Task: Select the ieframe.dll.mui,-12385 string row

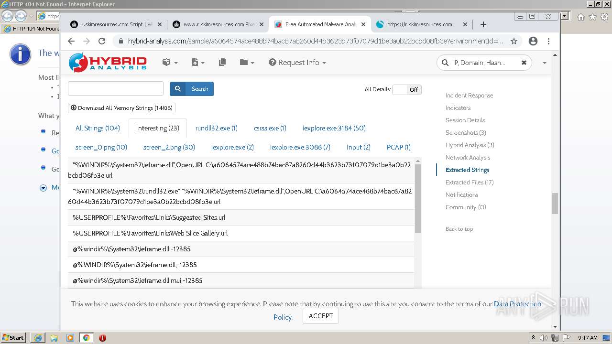Action: 241,280
